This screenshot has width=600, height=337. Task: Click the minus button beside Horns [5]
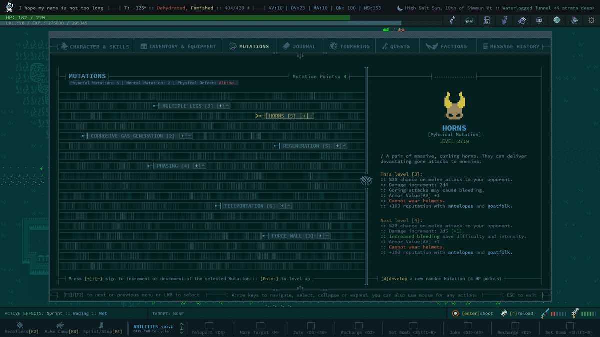coord(311,116)
